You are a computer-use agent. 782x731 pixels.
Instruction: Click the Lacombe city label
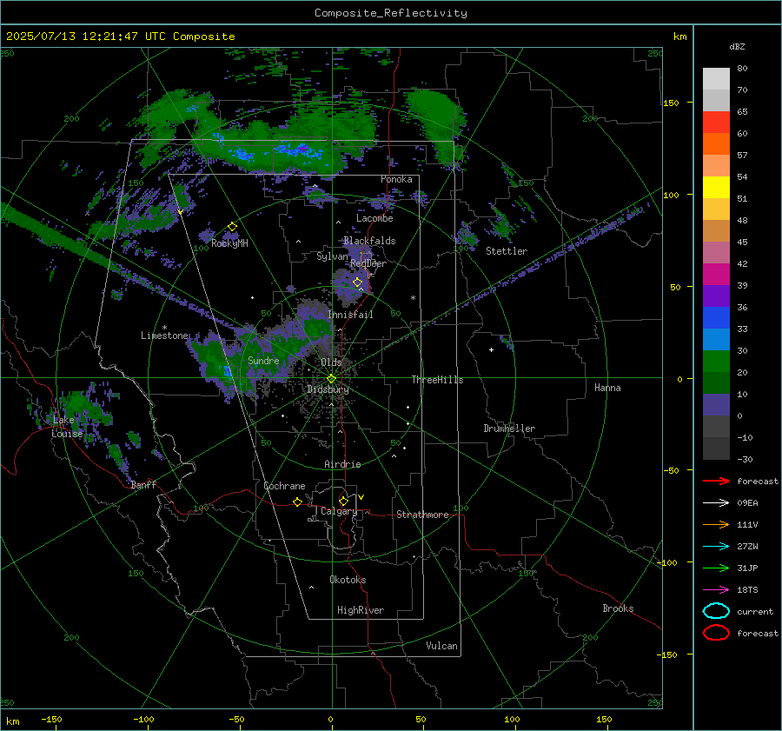[x=374, y=218]
